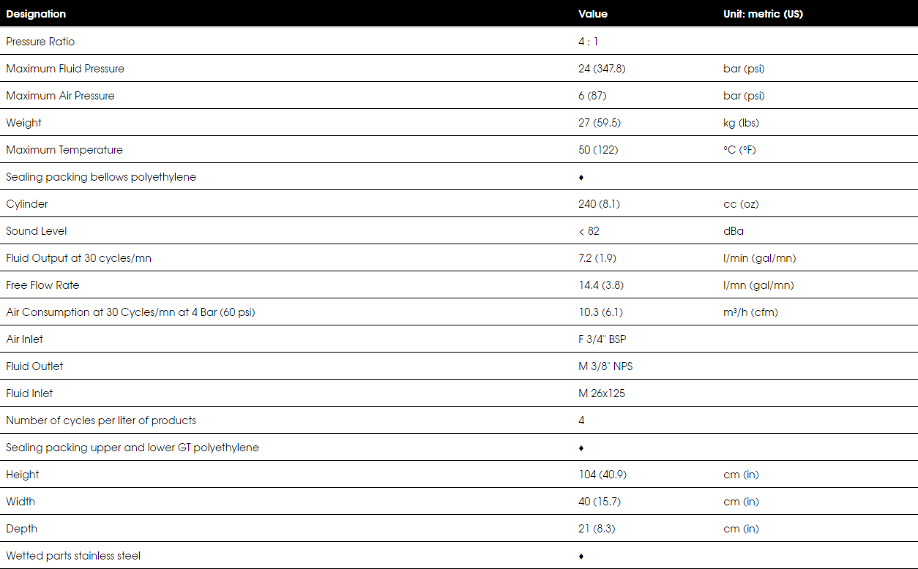The height and width of the screenshot is (569, 918).
Task: Select the Pressure Ratio row label
Action: coord(40,42)
